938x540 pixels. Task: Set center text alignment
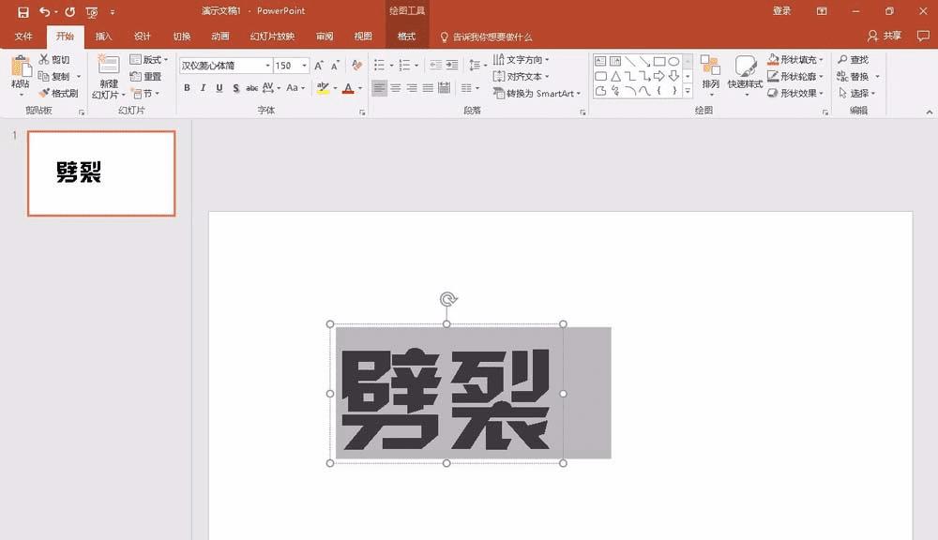pos(396,88)
